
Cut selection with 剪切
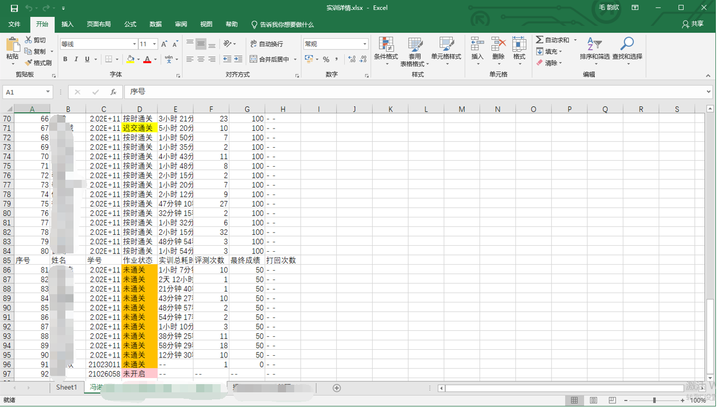click(35, 40)
